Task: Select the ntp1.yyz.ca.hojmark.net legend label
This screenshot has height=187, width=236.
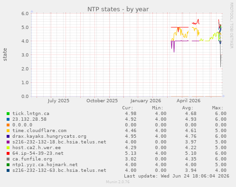Action: [x=45, y=165]
